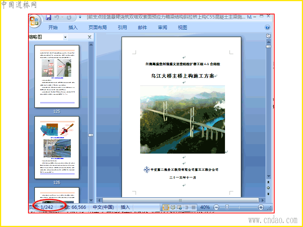
Task: Toggle 插入 overtype mode in status bar
Action: tap(125, 207)
